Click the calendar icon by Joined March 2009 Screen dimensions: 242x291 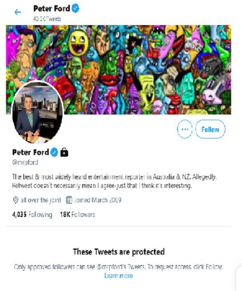pos(69,200)
